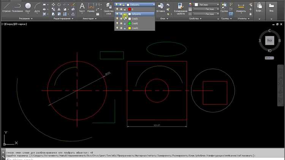The height and width of the screenshot is (160, 285).
Task: Select layer Слой3 in layer list
Action: (x=135, y=28)
